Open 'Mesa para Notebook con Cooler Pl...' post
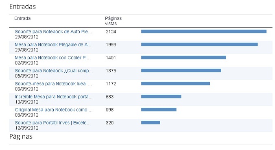Screen dimensions: 275x150 click(53, 58)
